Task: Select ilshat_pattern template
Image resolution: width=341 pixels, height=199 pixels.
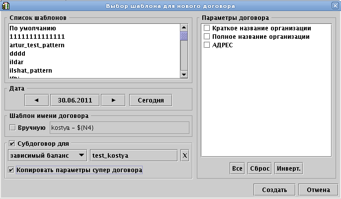Action: (x=31, y=71)
